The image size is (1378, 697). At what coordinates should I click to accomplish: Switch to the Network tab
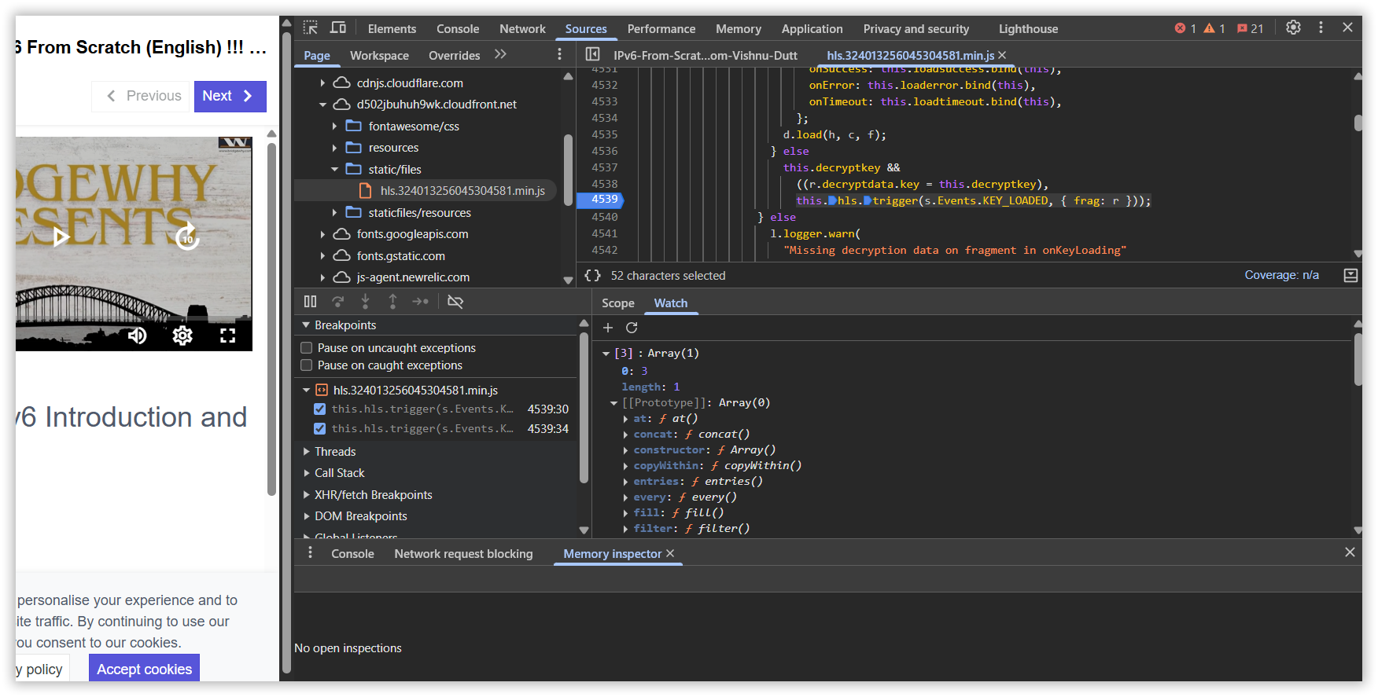pyautogui.click(x=522, y=29)
